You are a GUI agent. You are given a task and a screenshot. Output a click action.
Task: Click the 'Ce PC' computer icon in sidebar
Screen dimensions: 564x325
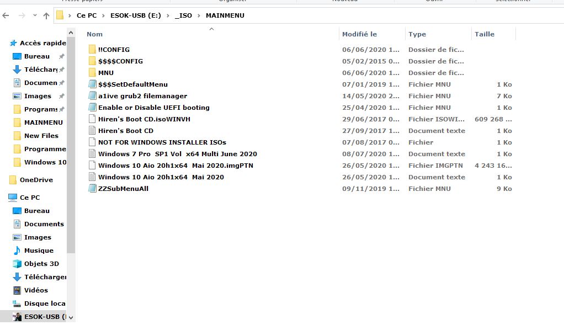coord(13,198)
